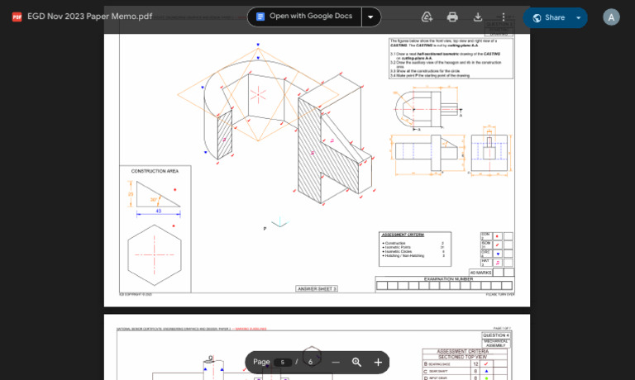635x380 pixels.
Task: Click the EXAMINATION NUMBER label
Action: (448, 279)
